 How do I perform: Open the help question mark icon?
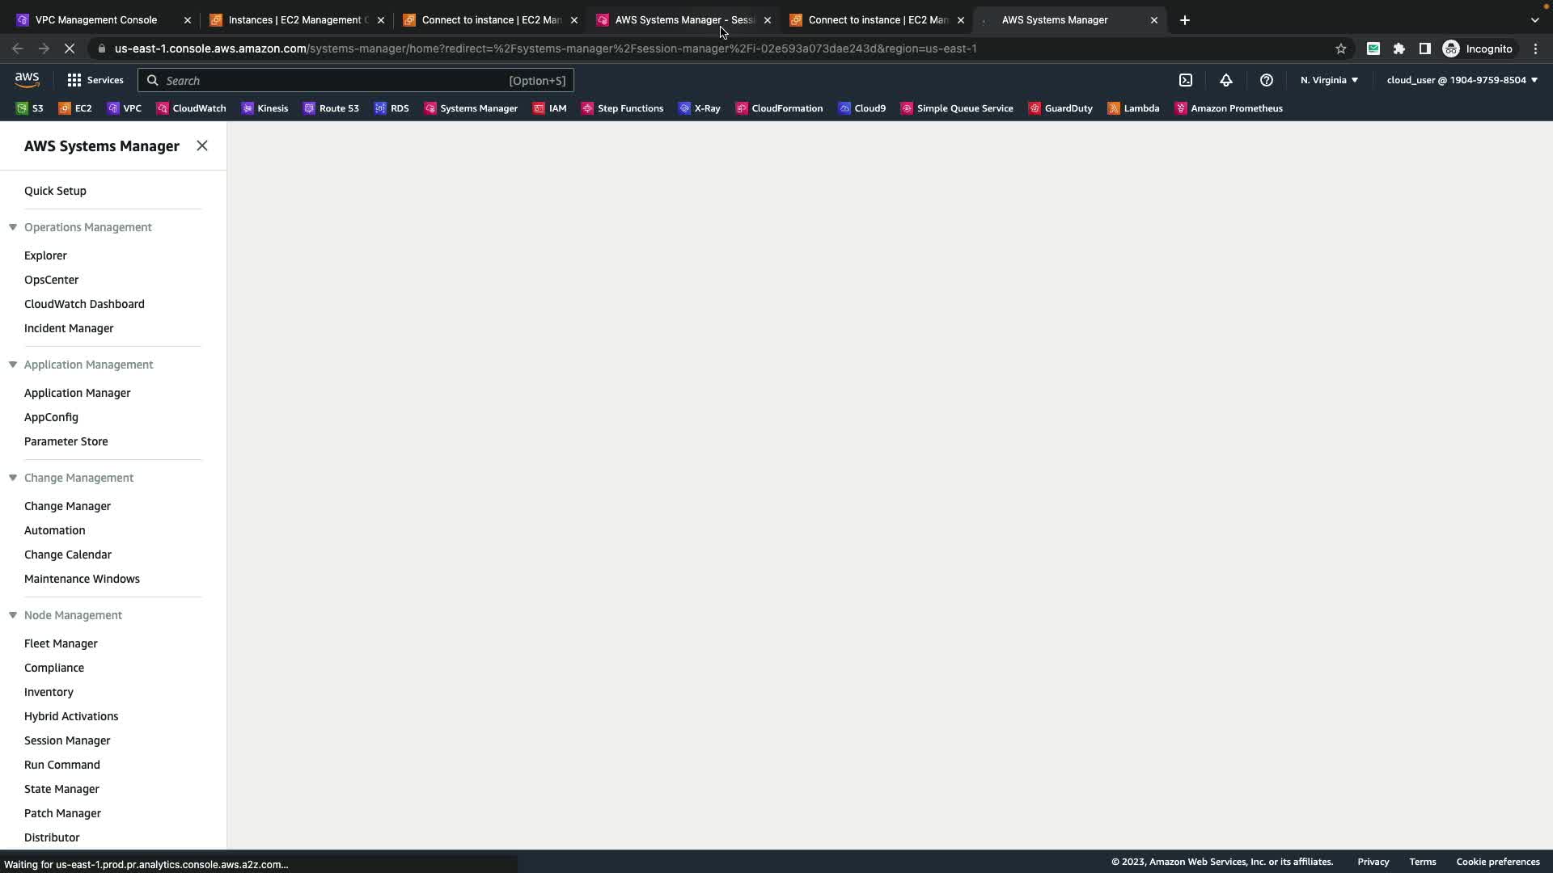coord(1267,80)
